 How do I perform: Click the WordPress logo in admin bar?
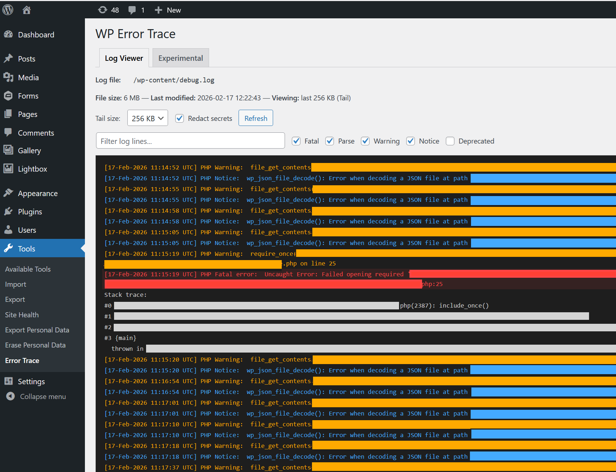click(8, 10)
